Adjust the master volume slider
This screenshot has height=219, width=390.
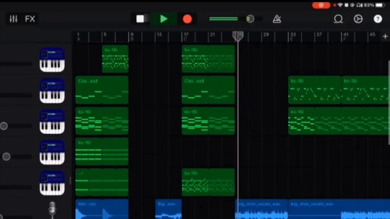pyautogui.click(x=250, y=19)
